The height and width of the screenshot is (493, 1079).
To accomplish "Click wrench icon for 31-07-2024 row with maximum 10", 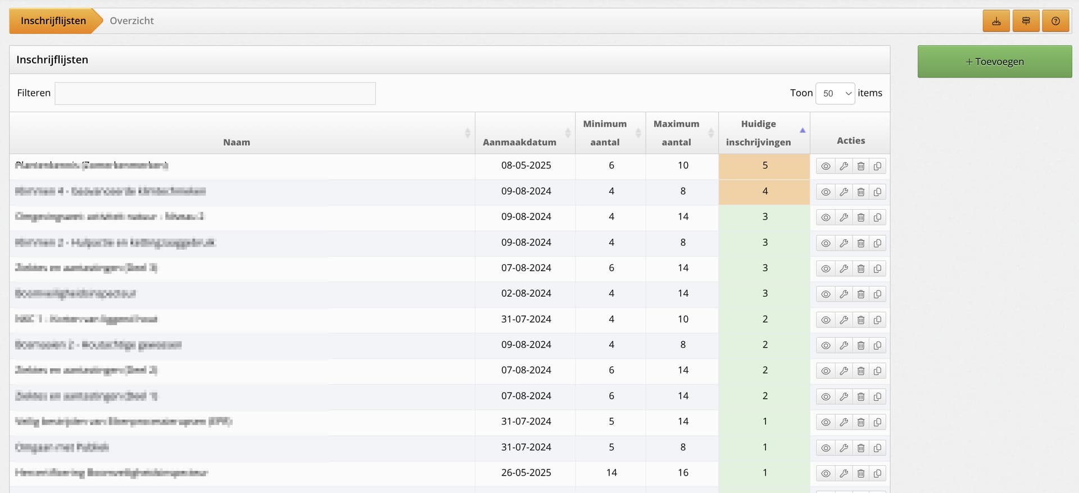I will coord(844,320).
